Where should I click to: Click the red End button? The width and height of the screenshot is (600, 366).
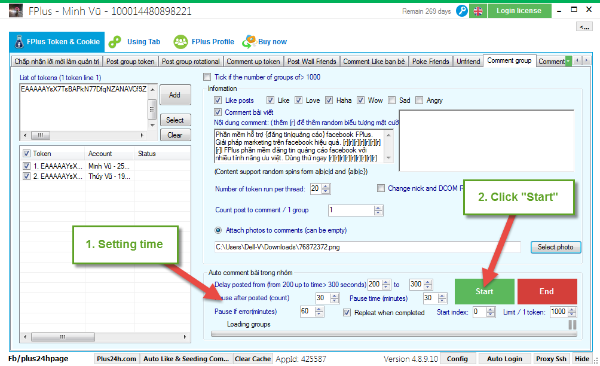(x=547, y=291)
